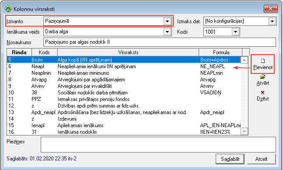This screenshot has height=170, width=283.
Task: Click the NE_NEAPL formula cell
Action: click(x=213, y=66)
